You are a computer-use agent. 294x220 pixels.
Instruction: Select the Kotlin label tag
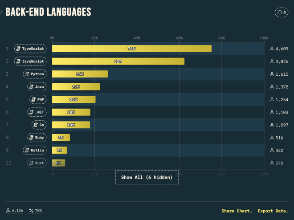(x=35, y=150)
